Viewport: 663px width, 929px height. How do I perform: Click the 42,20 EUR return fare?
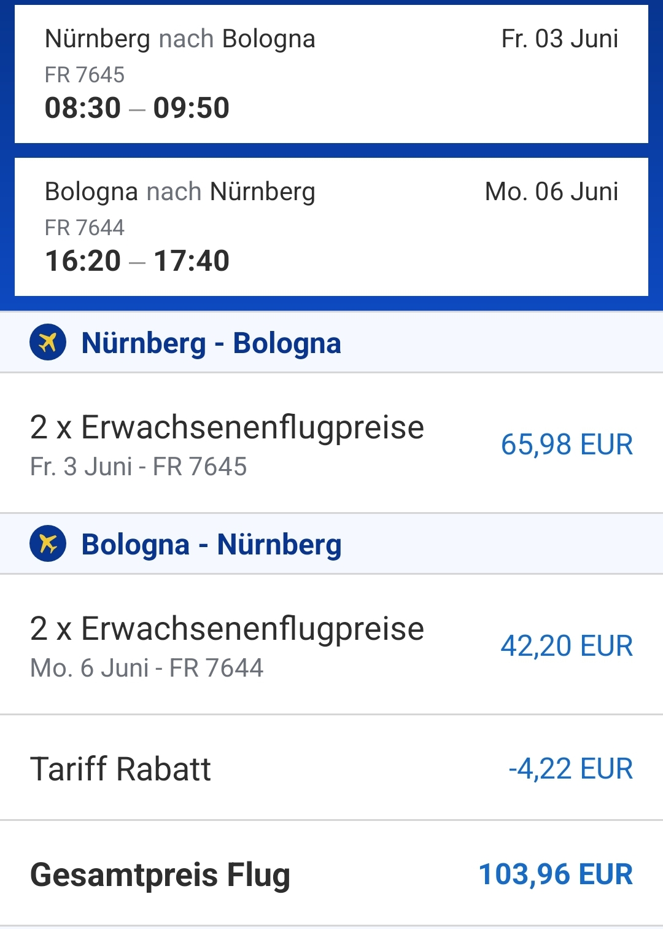[x=567, y=646]
